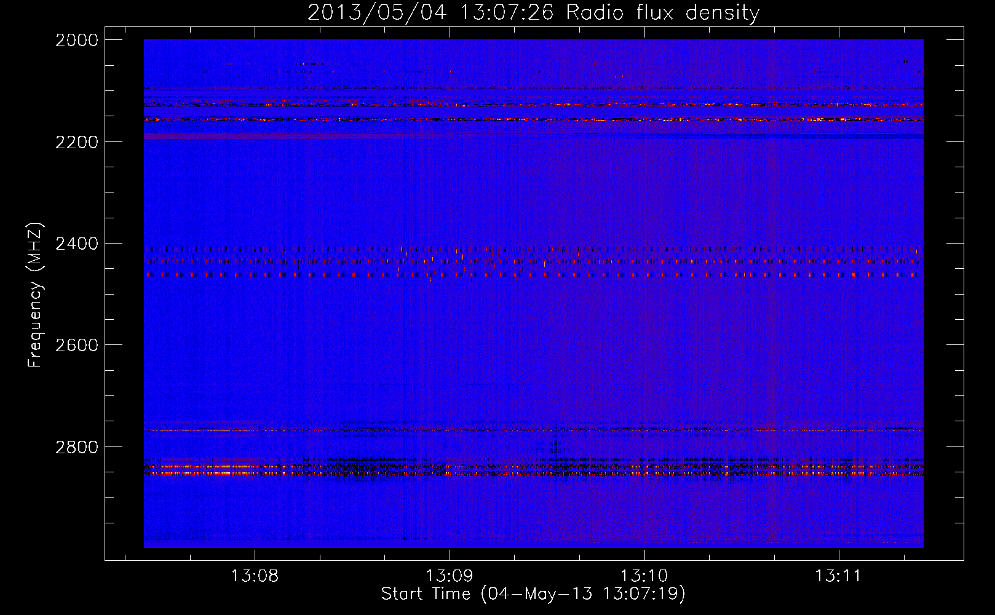Select the 2400 frequency axis label

click(77, 244)
